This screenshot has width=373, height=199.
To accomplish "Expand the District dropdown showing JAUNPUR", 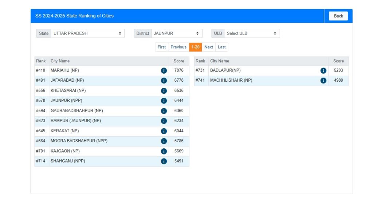I will [177, 33].
